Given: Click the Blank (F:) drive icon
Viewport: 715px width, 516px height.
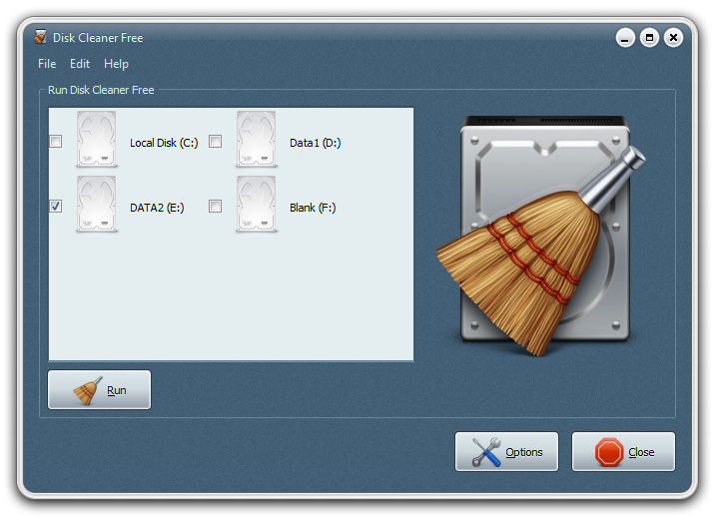Looking at the screenshot, I should (x=257, y=205).
